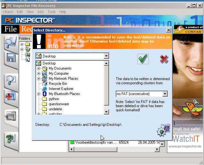Cancel selection with the red X icon
The image size is (204, 165).
(x=164, y=59)
